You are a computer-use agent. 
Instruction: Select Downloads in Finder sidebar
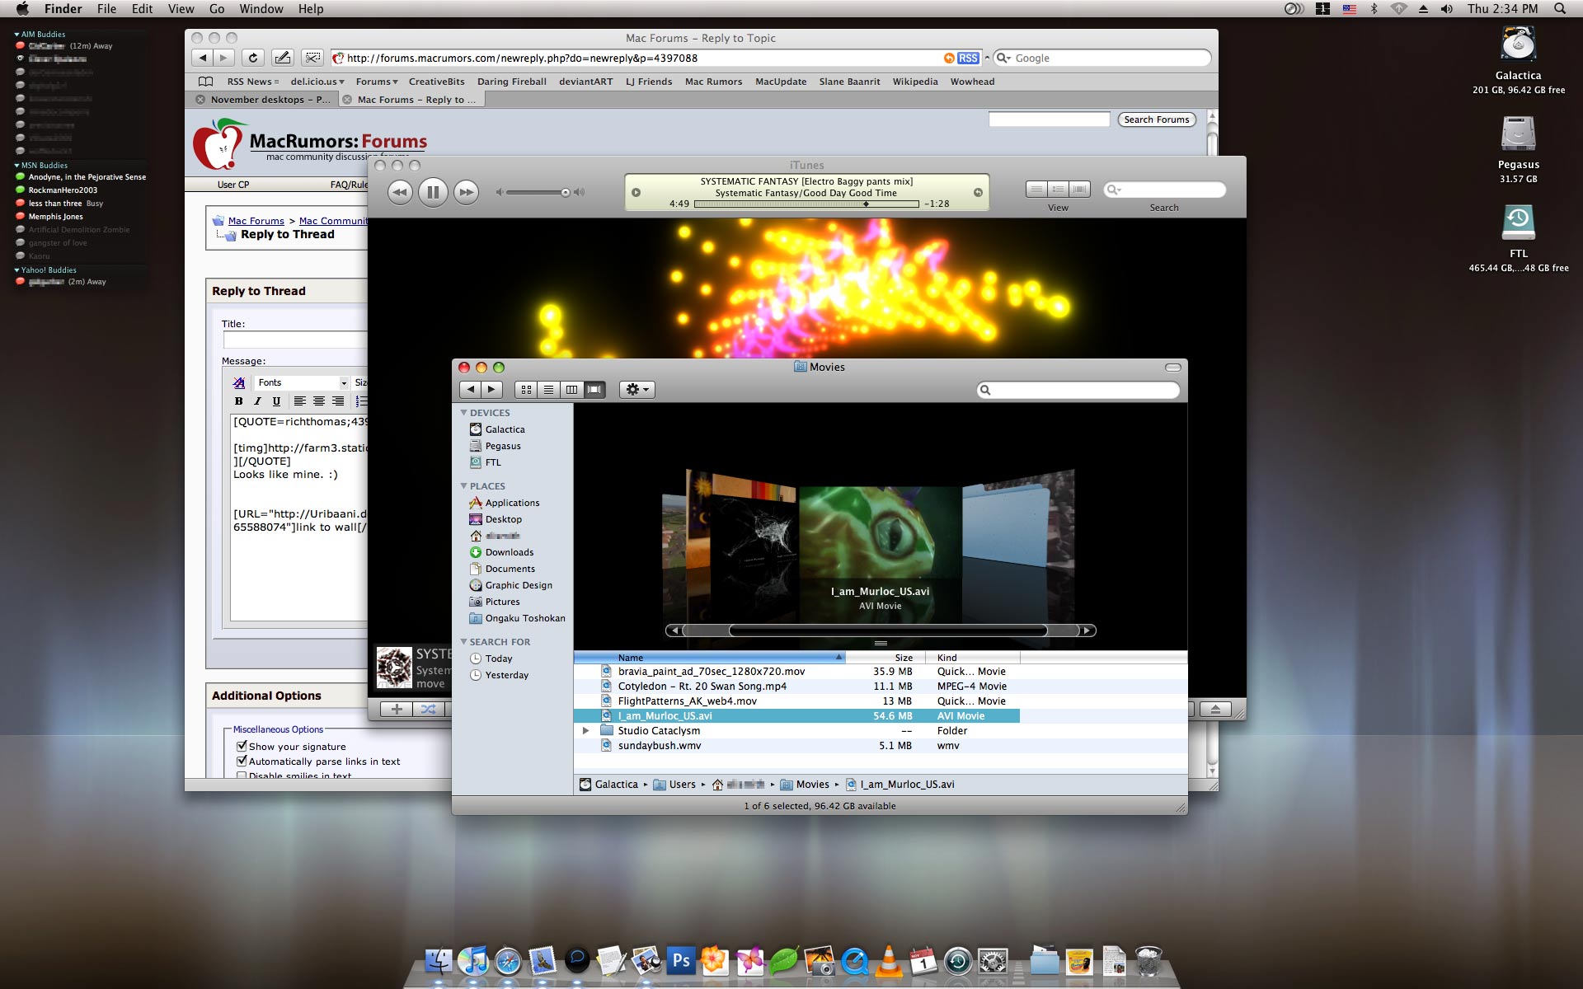click(x=509, y=552)
